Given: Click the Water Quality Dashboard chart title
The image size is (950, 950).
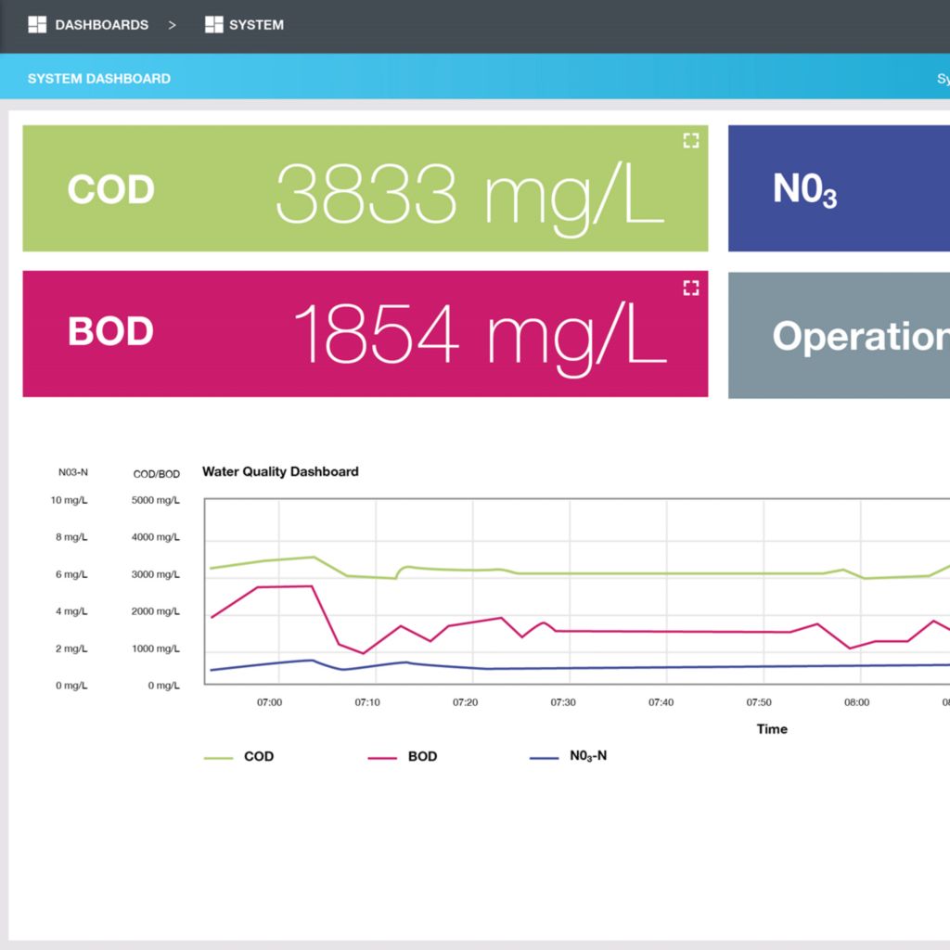Looking at the screenshot, I should 280,471.
